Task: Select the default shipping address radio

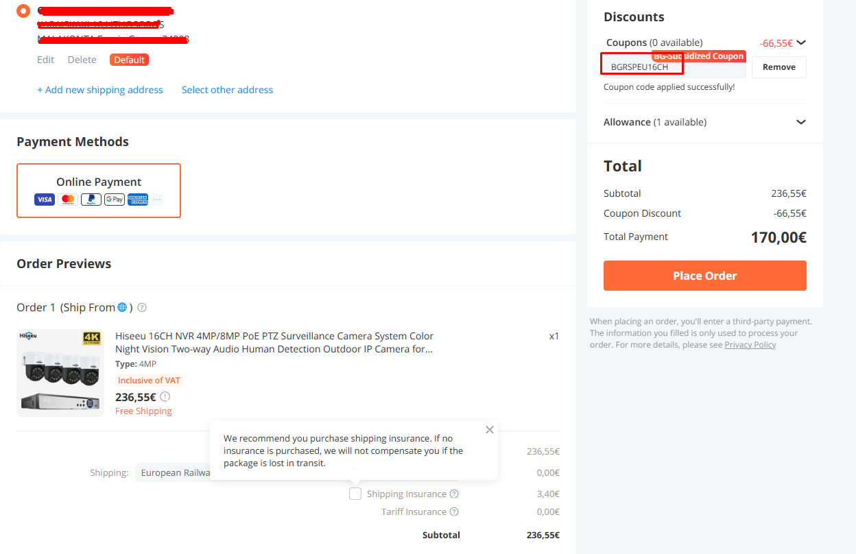Action: click(24, 11)
